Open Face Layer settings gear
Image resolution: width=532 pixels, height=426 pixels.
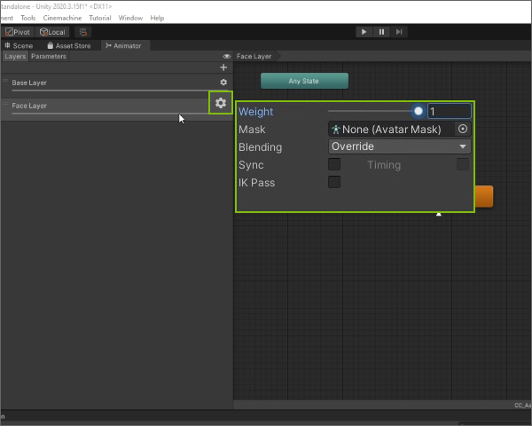[x=221, y=104]
